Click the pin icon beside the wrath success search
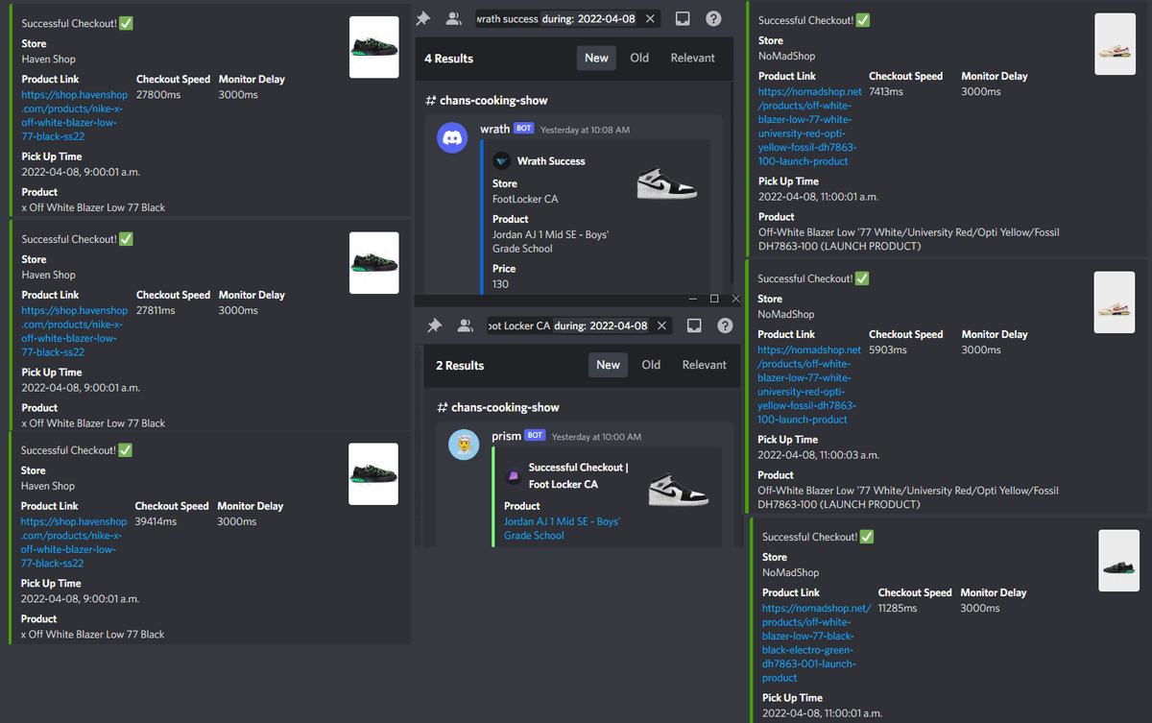 coord(422,18)
